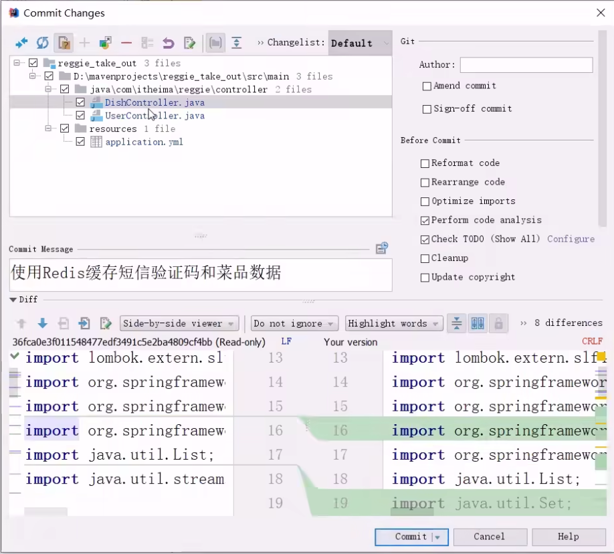Jump to next difference with down arrow
Viewport: 614px width, 554px height.
(x=42, y=324)
